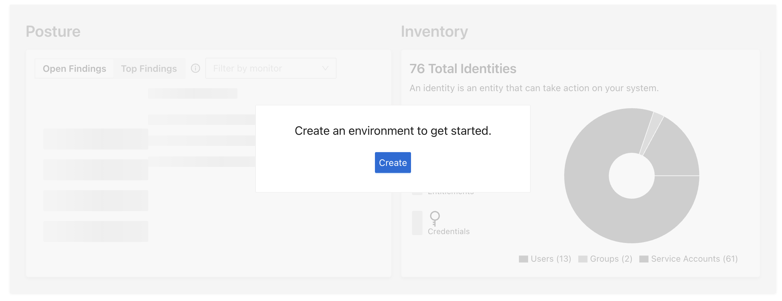Select the Top Findings tab
782x301 pixels.
[x=149, y=69]
